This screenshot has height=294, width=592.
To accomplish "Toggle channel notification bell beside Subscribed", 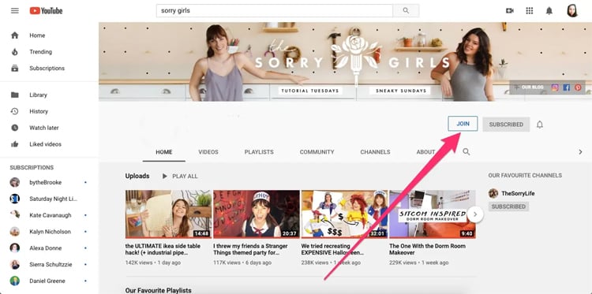I will (x=540, y=125).
